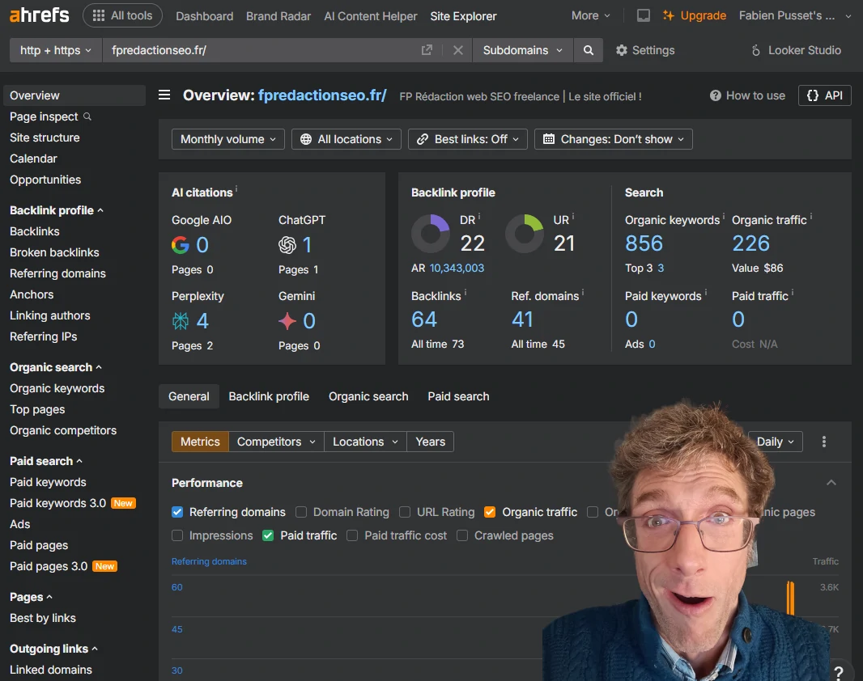Open the URL in new tab icon
This screenshot has width=863, height=681.
[x=427, y=50]
